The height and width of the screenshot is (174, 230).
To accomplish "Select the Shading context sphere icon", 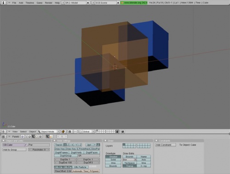I will pos(29,136).
